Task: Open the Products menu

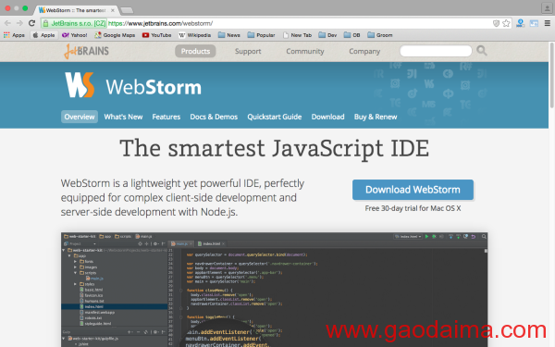Action: pyautogui.click(x=195, y=51)
